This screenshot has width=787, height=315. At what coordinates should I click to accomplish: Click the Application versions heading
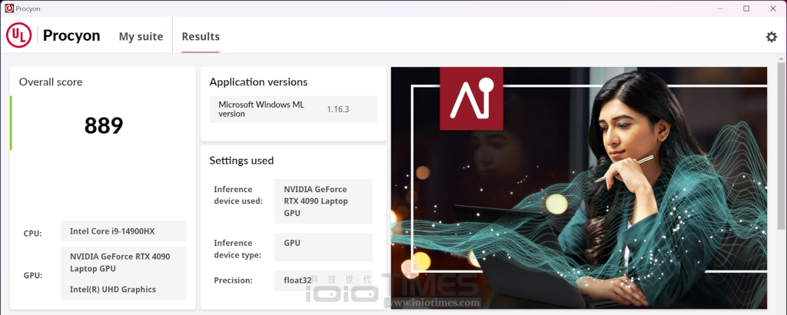[x=258, y=81]
